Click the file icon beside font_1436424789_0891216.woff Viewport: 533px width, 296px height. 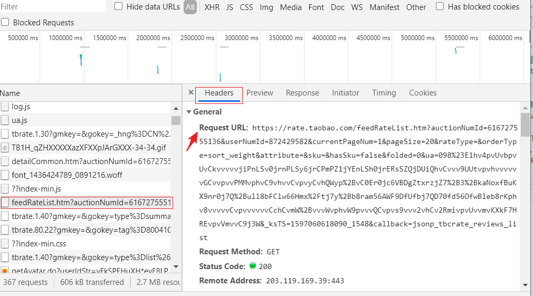(x=5, y=175)
